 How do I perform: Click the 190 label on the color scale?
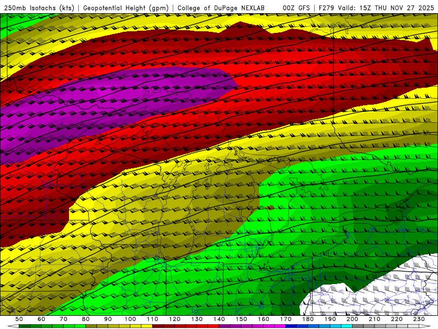pyautogui.click(x=330, y=319)
